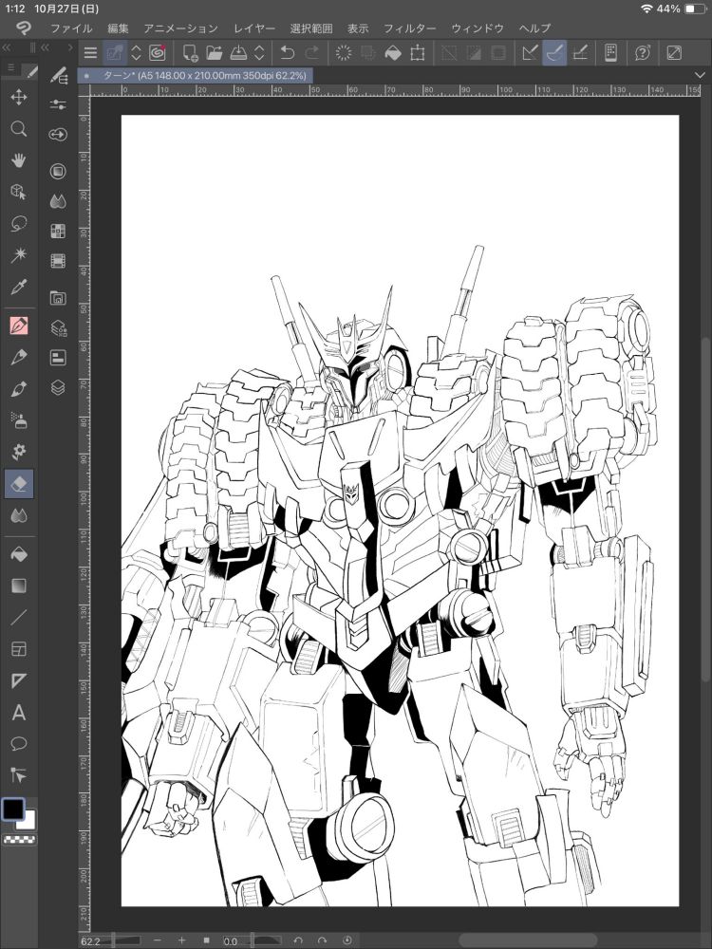
Task: Select the highlighted Pen tool
Action: click(19, 326)
